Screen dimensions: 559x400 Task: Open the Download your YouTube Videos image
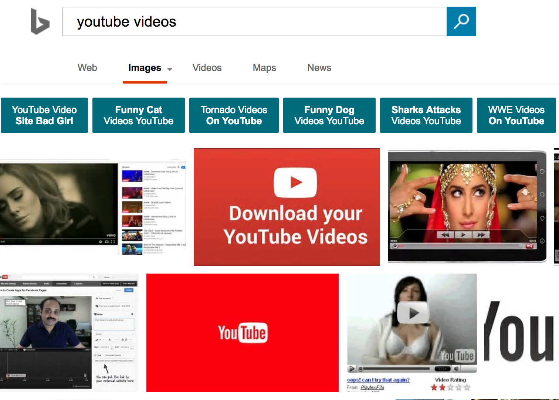tap(287, 207)
